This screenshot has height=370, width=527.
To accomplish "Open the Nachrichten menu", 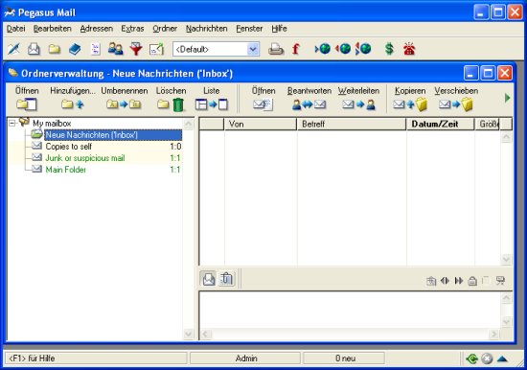I will pos(207,29).
